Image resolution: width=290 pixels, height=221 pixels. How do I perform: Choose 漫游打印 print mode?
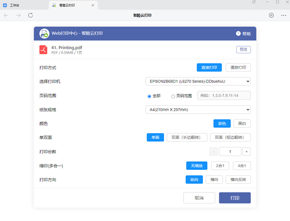click(238, 67)
